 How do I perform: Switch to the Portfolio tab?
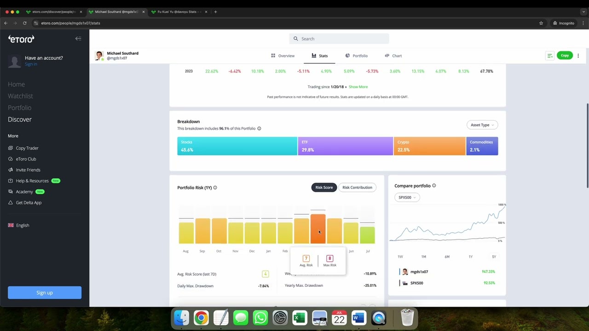tap(356, 56)
